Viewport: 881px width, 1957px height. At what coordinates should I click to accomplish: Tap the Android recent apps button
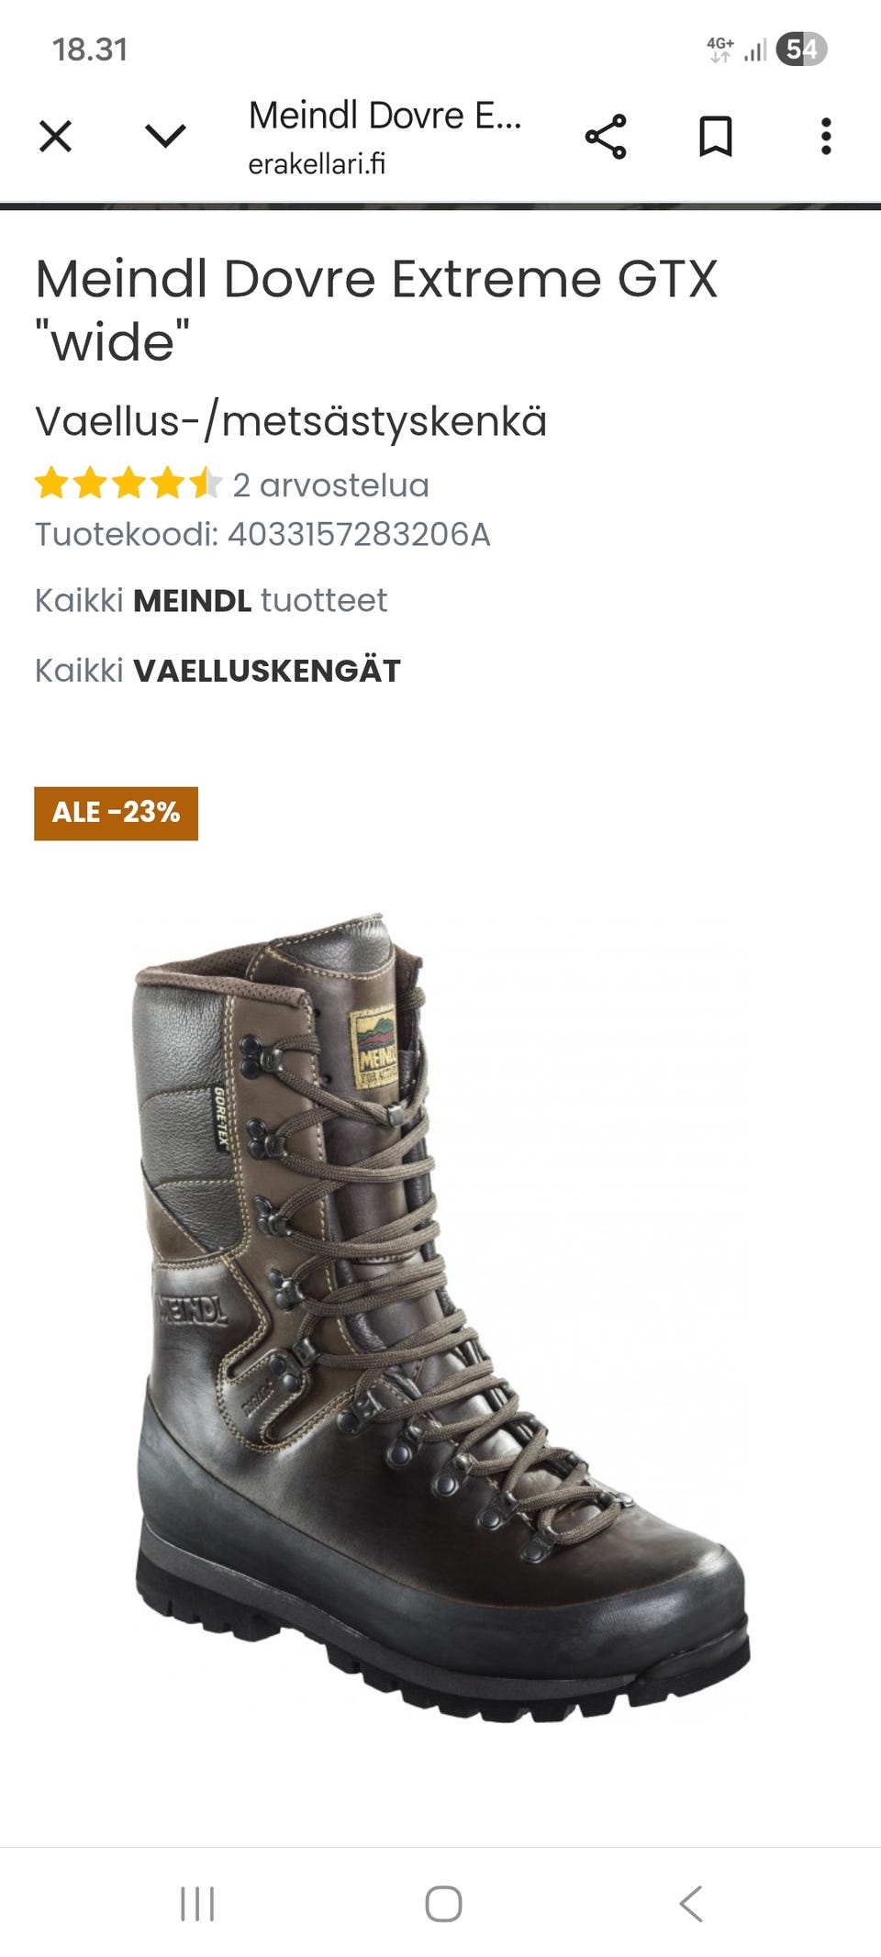tap(197, 1904)
